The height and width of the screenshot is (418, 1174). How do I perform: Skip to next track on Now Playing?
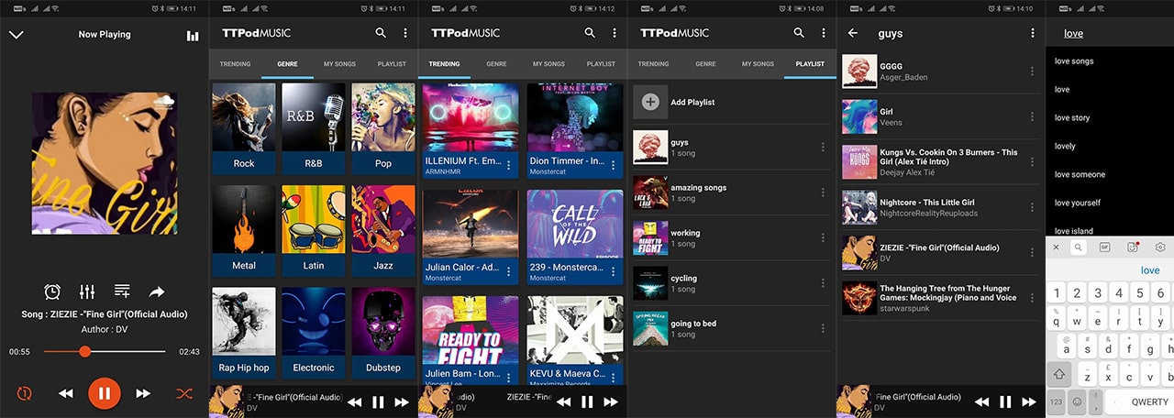tap(143, 393)
